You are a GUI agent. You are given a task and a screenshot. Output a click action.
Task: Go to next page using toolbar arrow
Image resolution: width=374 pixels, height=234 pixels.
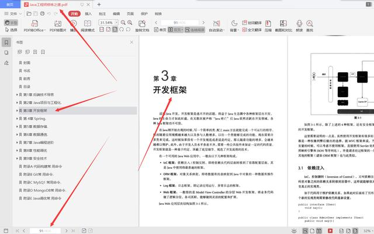point(203,23)
